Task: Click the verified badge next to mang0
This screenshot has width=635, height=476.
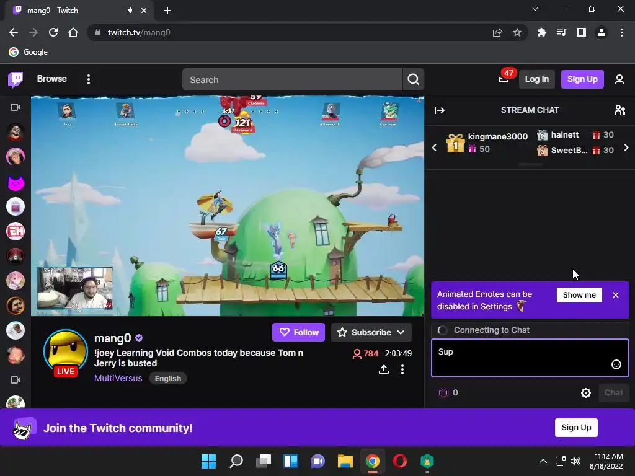Action: (139, 338)
